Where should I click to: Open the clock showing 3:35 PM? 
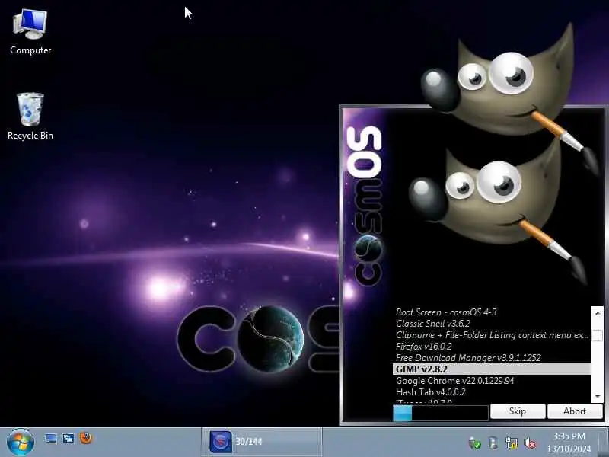tap(569, 443)
